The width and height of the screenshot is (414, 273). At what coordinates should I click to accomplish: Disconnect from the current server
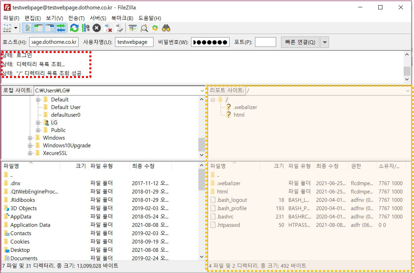pyautogui.click(x=108, y=28)
